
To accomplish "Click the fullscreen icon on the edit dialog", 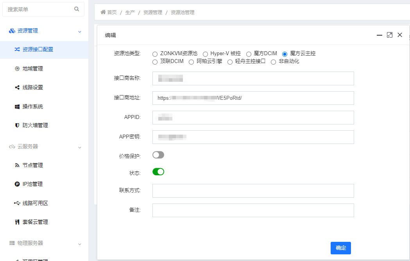I will (389, 35).
